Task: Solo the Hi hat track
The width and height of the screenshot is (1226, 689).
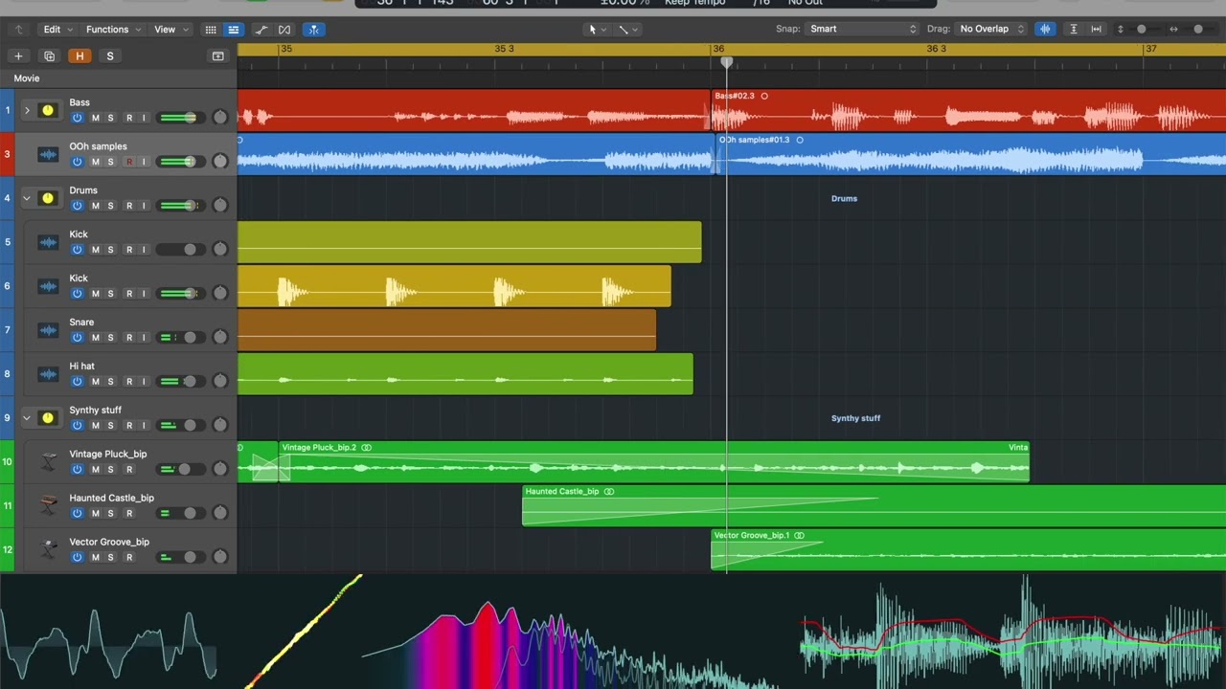Action: pos(110,382)
